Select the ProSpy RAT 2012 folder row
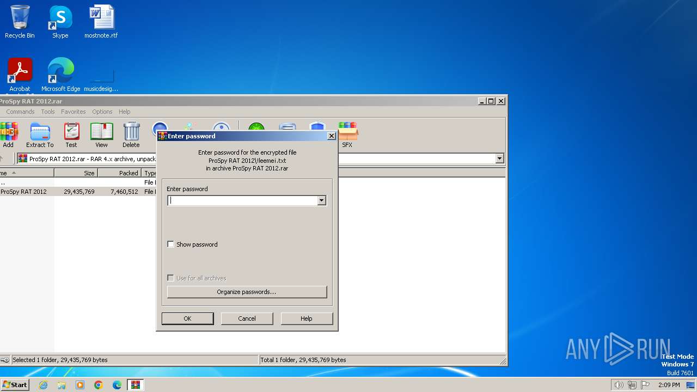 78,192
